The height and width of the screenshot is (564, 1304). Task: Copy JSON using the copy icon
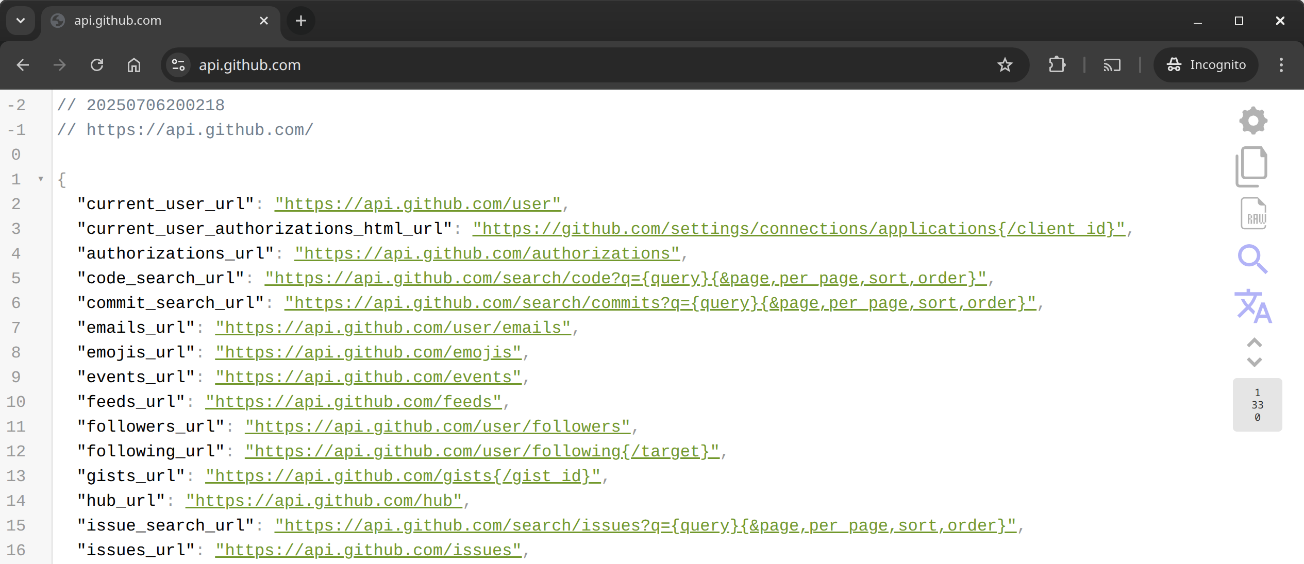click(1251, 166)
